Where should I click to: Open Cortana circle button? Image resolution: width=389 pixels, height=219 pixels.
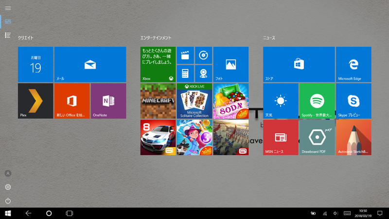click(49, 213)
